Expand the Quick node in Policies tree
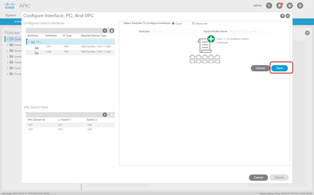314x195 pixels. coord(7,39)
